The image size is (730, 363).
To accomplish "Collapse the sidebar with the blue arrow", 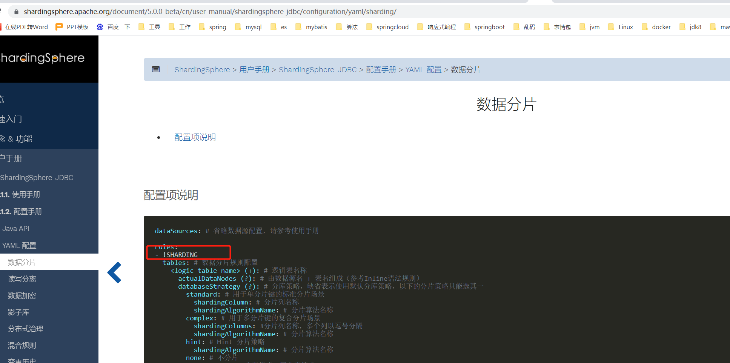I will tap(114, 272).
